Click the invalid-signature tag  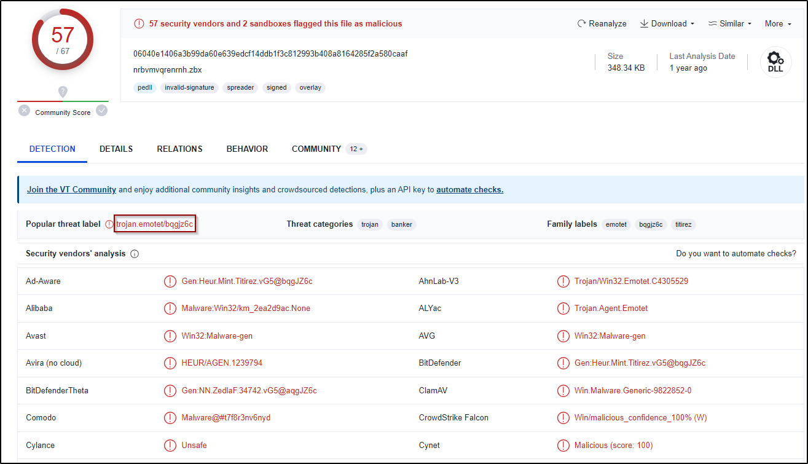pos(190,88)
